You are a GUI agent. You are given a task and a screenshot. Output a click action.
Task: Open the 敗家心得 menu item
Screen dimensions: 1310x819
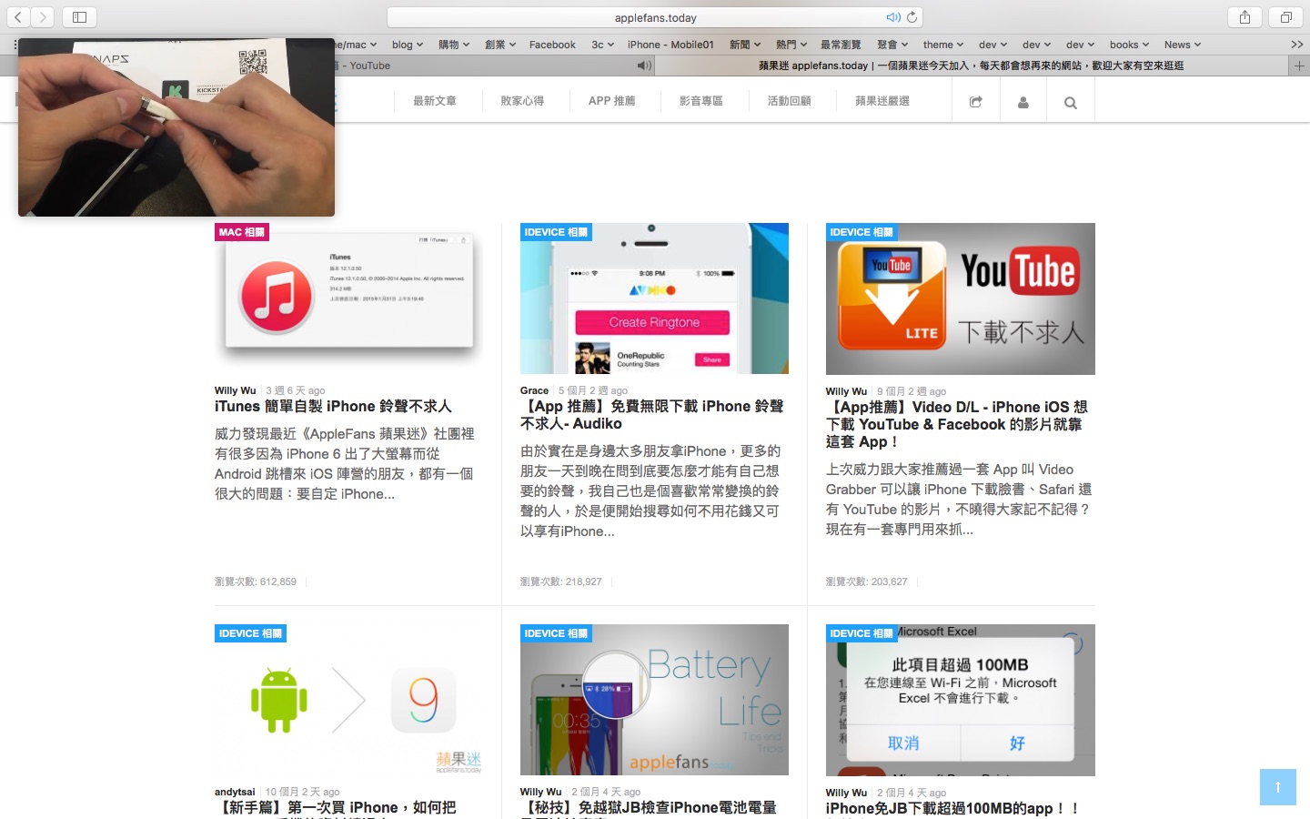click(522, 101)
